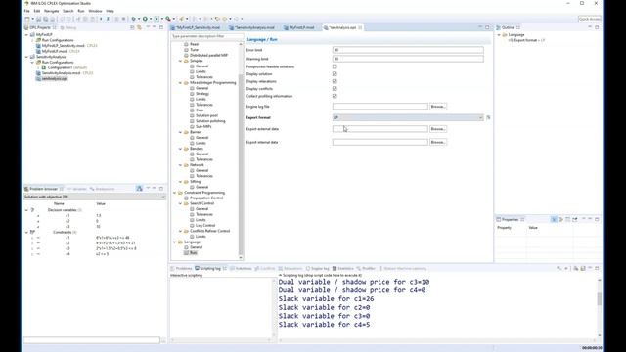Open the Export format dropdown
Screen dimensions: 626x352
(408, 117)
